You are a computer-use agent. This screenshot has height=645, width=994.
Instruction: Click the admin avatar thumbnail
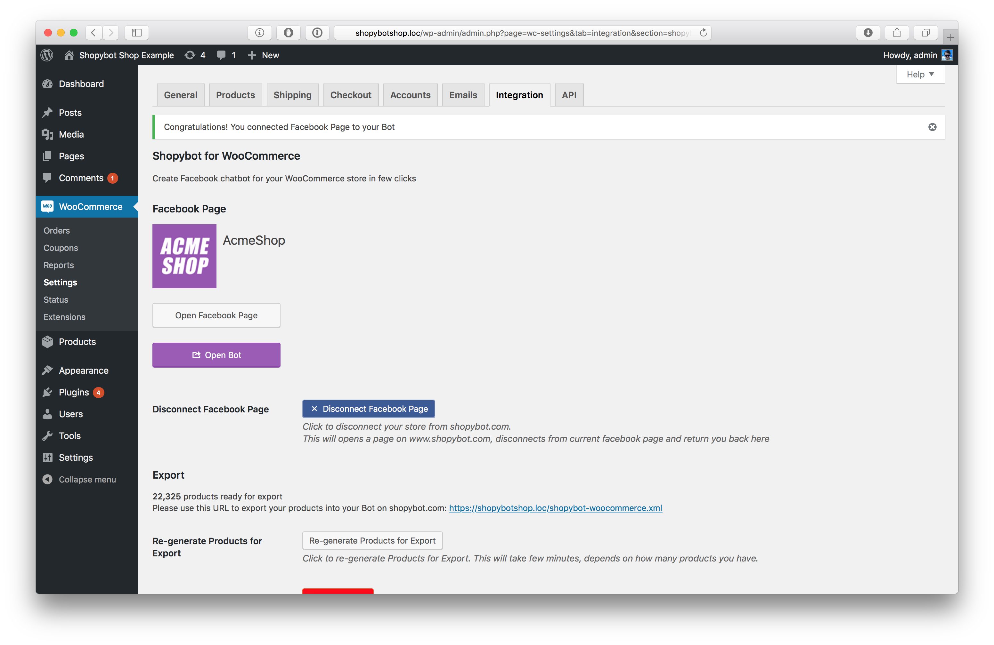[x=947, y=55]
